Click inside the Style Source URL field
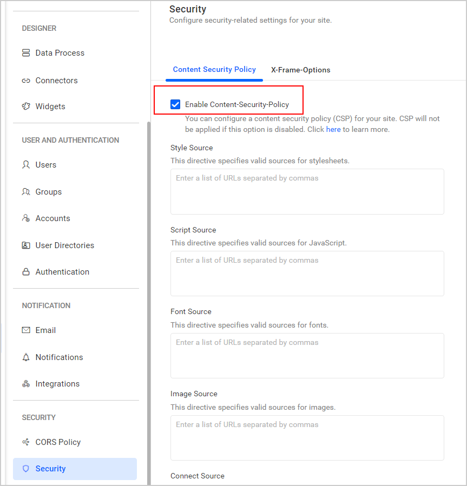The image size is (467, 486). click(x=307, y=191)
